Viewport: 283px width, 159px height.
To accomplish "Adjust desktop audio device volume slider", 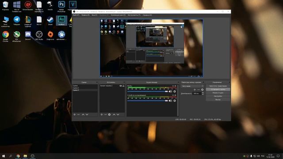I will tap(148, 101).
